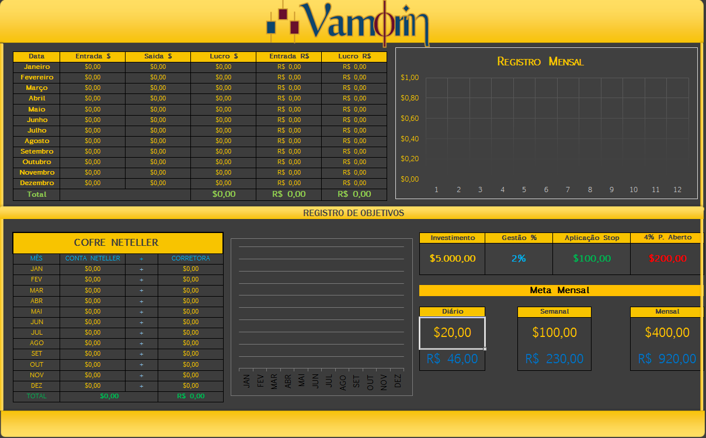The width and height of the screenshot is (706, 438).
Task: Click Lucro R$ cell for Junho
Action: (x=354, y=120)
